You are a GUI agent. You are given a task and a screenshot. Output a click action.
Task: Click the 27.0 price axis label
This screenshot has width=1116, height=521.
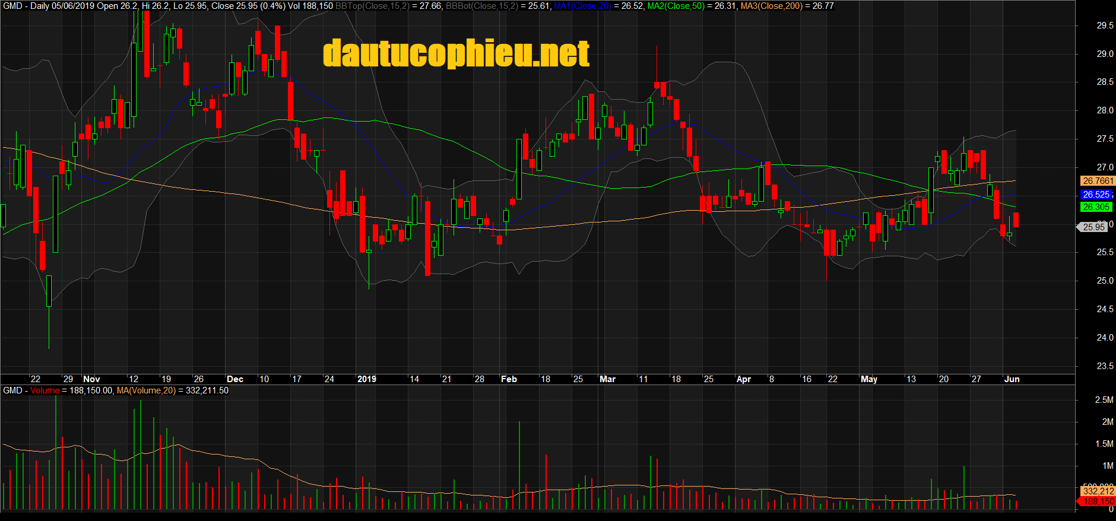1105,167
